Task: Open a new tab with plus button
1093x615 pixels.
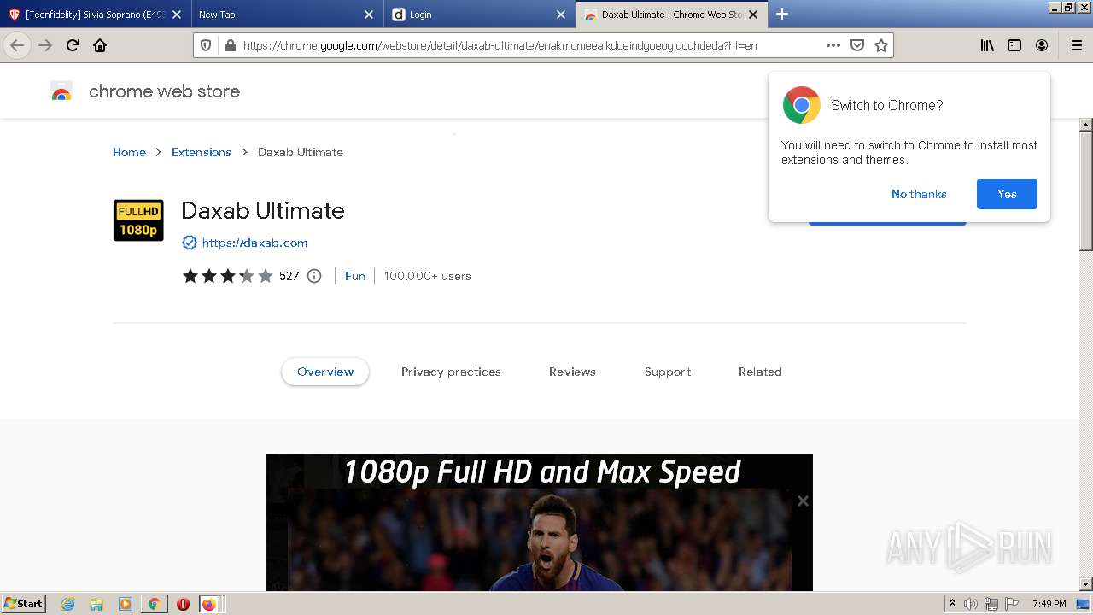Action: click(781, 14)
